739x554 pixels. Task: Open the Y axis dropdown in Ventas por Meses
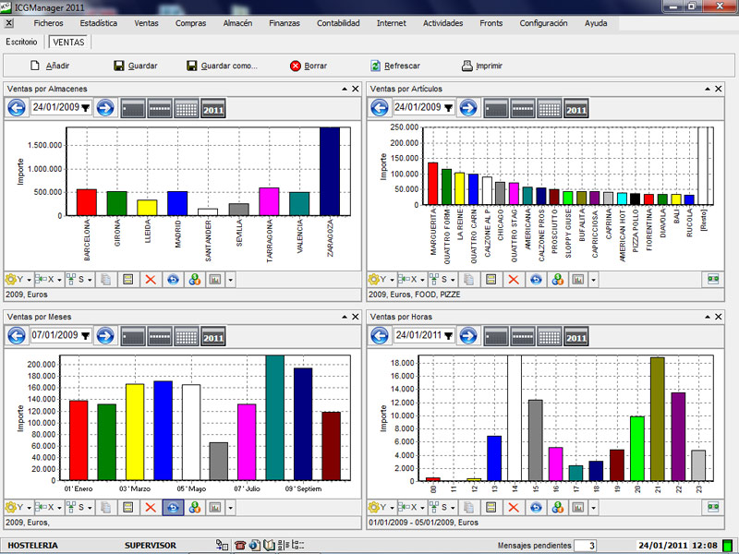[x=29, y=507]
